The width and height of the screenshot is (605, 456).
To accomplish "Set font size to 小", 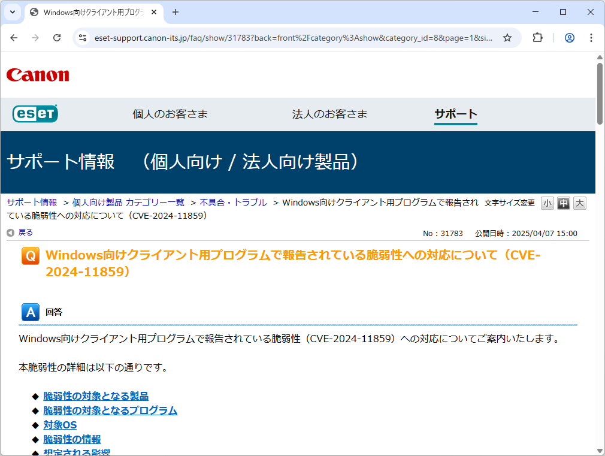I will [x=547, y=203].
